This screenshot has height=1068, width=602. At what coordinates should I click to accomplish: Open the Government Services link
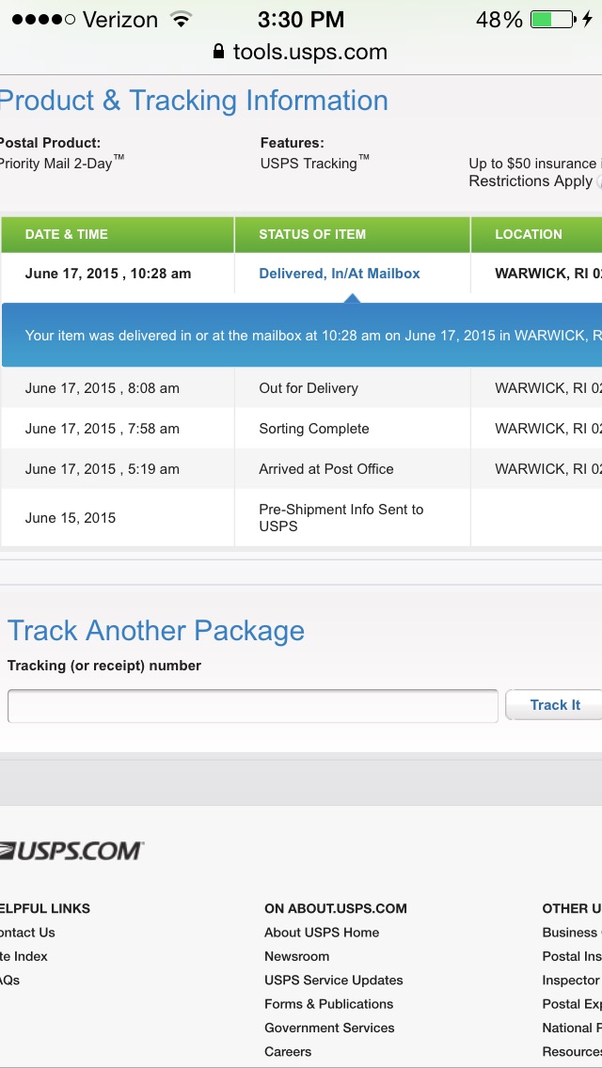[329, 1028]
